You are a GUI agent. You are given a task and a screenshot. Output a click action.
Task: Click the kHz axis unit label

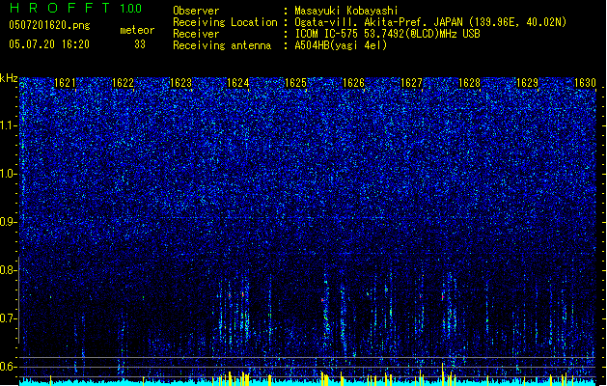coord(9,78)
